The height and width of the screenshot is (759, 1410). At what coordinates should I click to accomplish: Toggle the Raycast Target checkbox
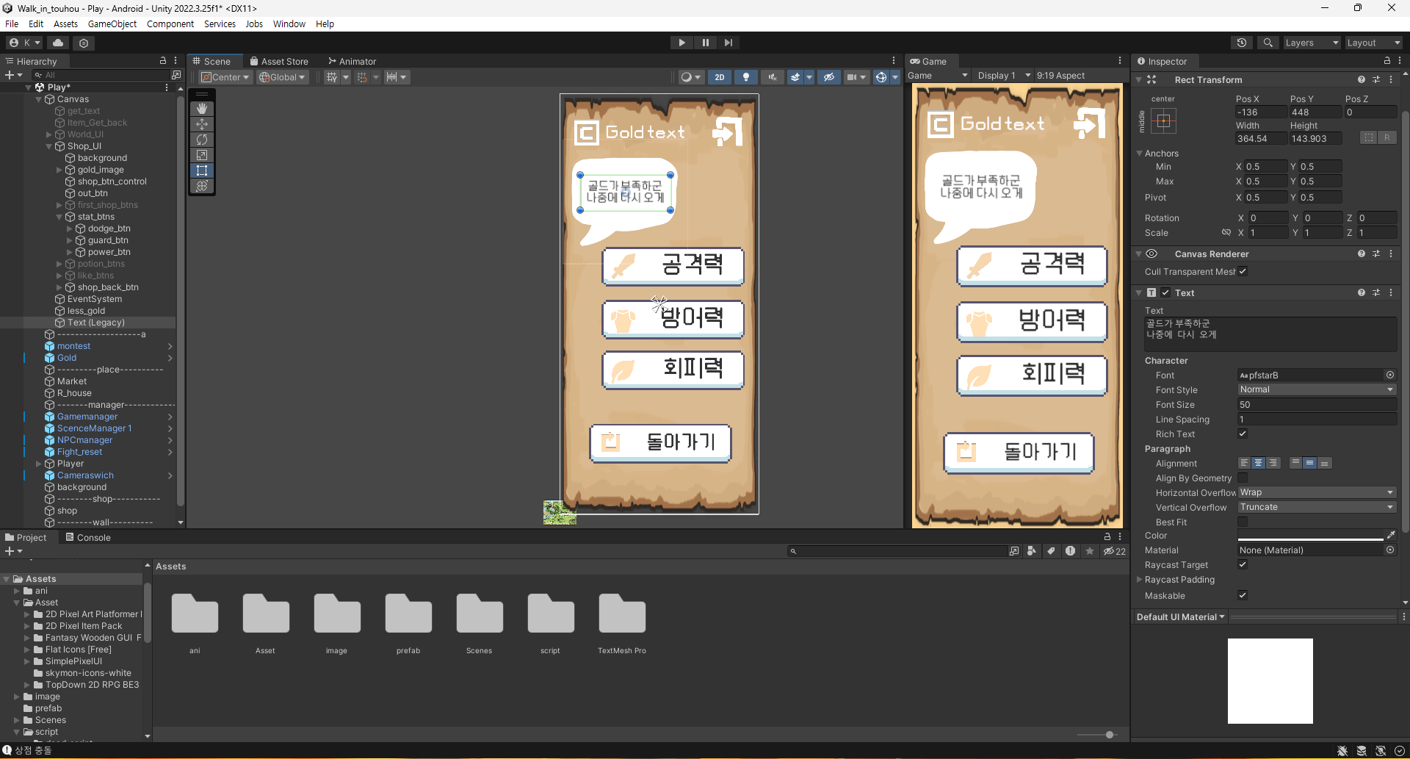coord(1243,564)
